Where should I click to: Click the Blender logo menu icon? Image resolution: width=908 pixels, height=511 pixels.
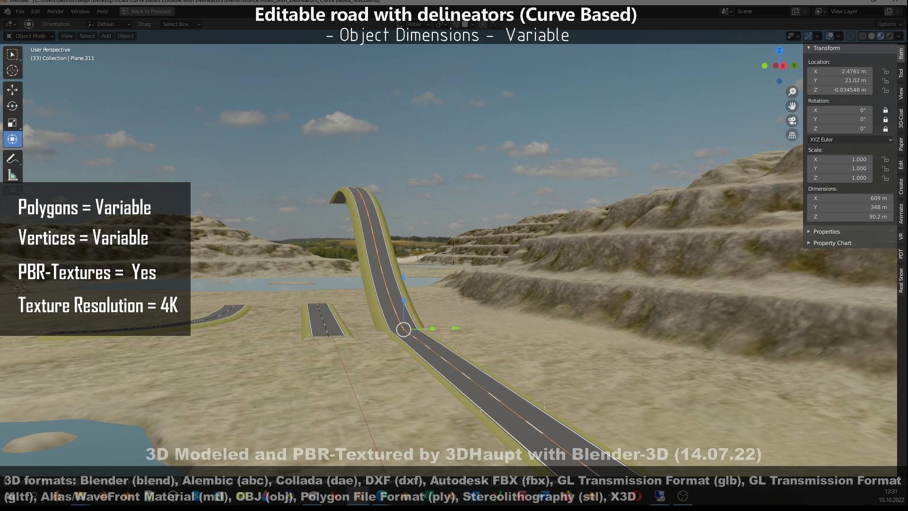[x=8, y=11]
